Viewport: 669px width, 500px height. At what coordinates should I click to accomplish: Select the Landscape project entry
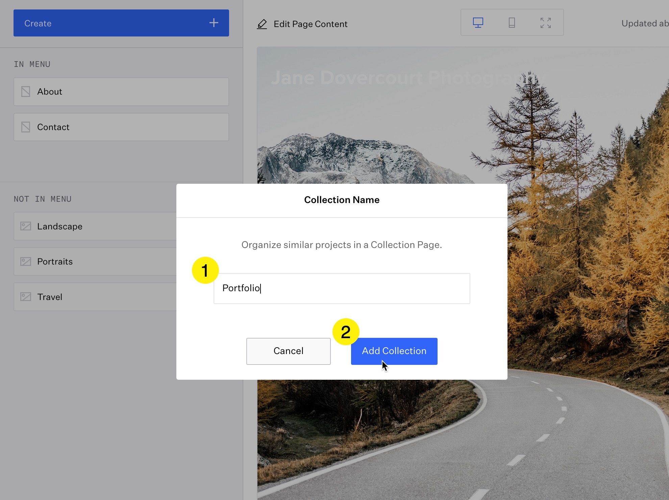pos(95,226)
